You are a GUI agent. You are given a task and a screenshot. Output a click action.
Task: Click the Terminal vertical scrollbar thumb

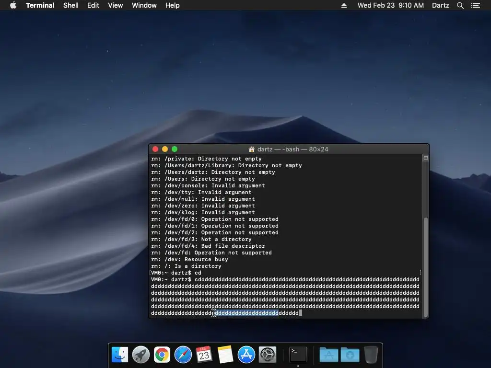click(426, 267)
